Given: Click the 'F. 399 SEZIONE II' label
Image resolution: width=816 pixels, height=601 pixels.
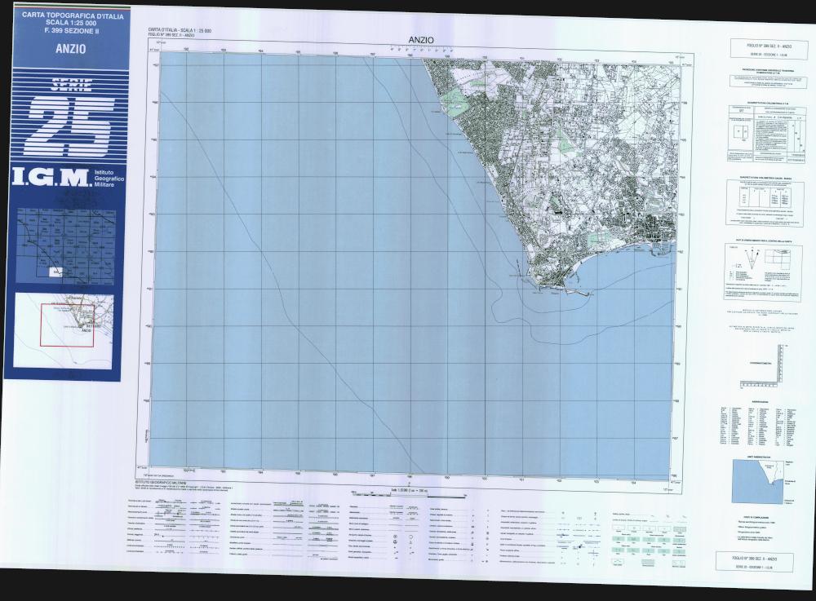Looking at the screenshot, I should click(x=71, y=31).
